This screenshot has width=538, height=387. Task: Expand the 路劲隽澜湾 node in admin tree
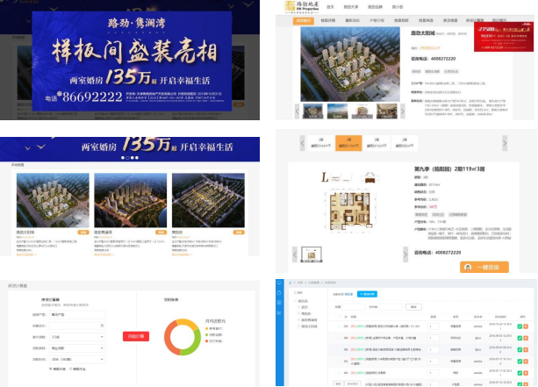(x=299, y=319)
